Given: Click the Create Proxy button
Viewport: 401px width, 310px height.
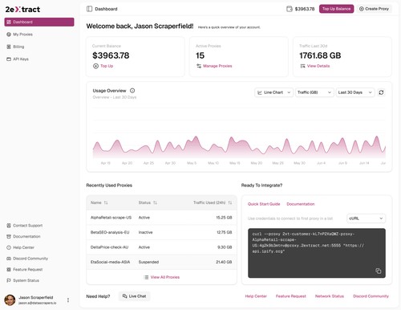Looking at the screenshot, I should (x=374, y=9).
